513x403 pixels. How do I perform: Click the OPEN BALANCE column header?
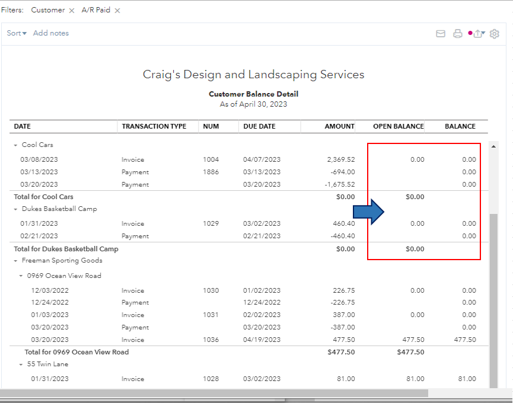tap(399, 126)
